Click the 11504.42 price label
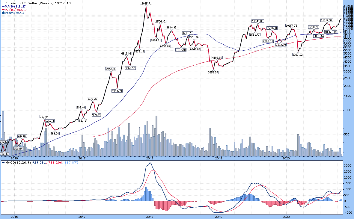354x219 pixels. pos(160,22)
